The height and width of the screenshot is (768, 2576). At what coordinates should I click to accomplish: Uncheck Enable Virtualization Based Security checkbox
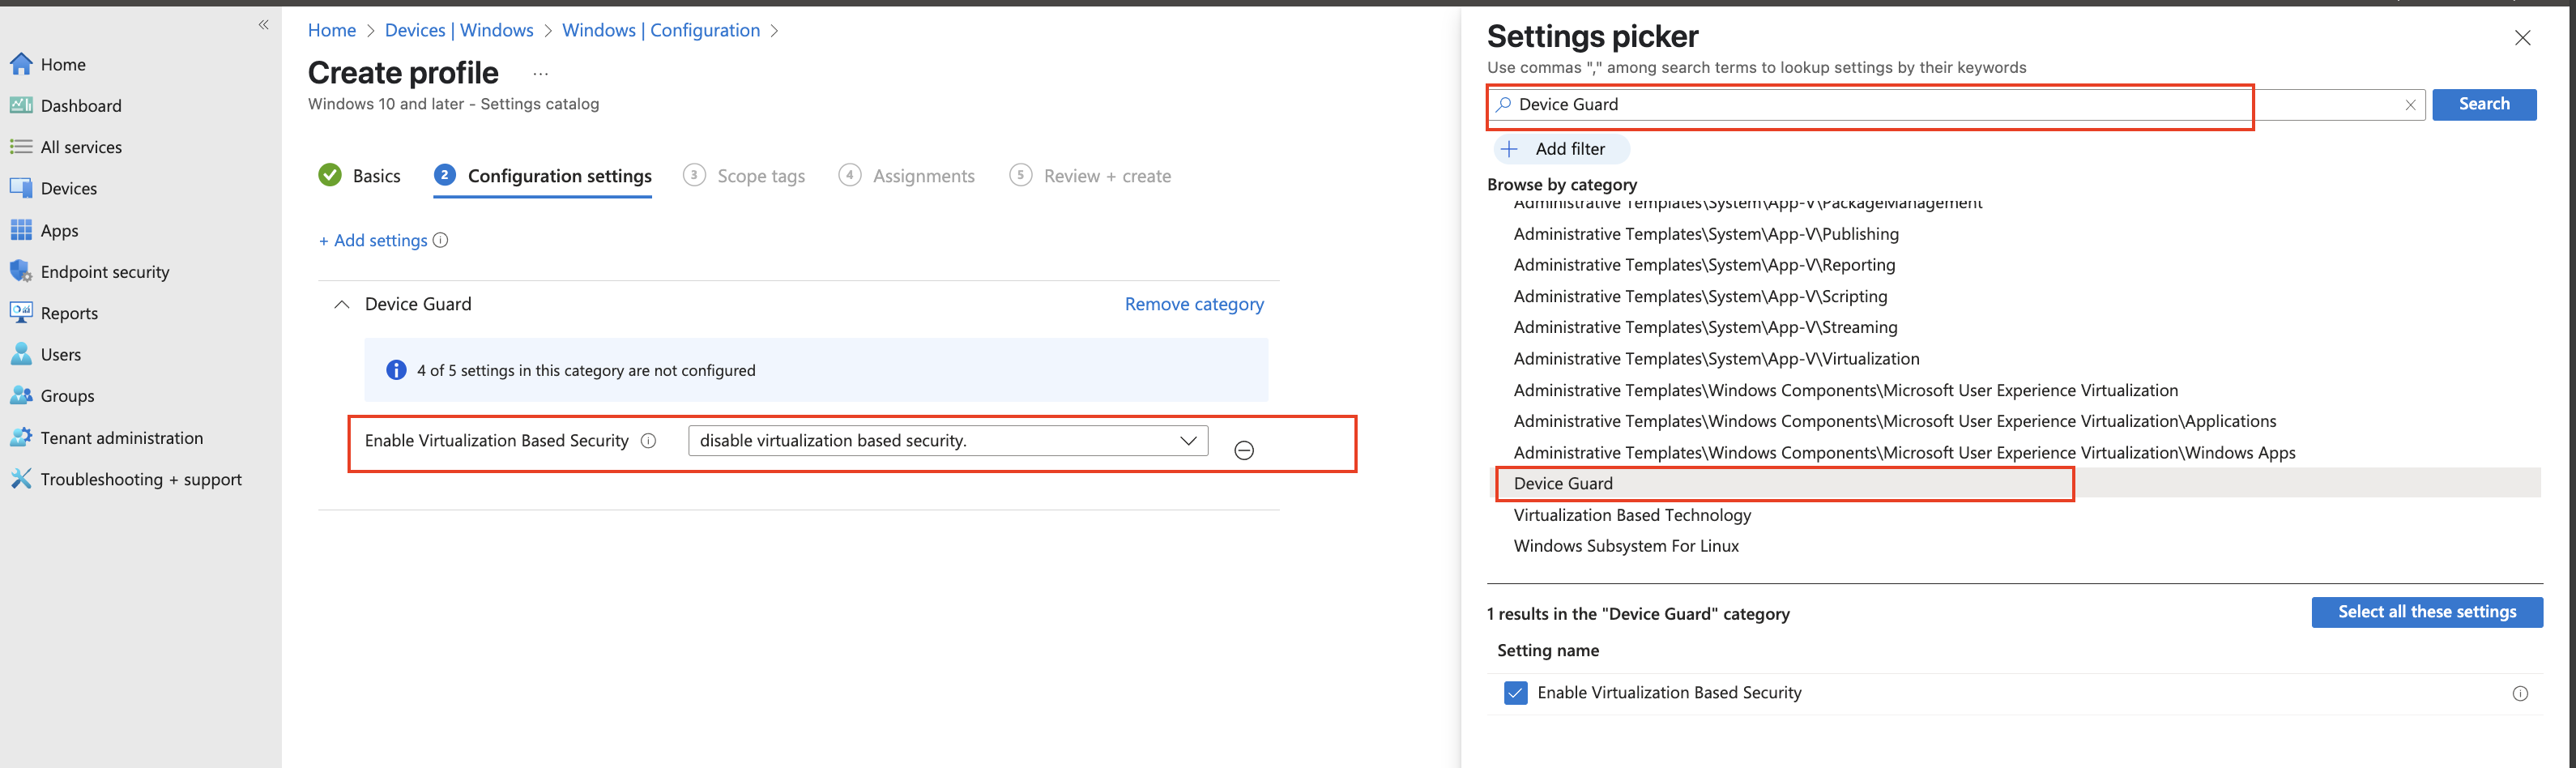coord(1515,693)
